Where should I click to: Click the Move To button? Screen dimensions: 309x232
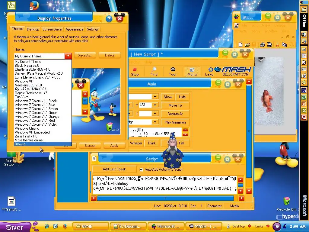tap(175, 105)
